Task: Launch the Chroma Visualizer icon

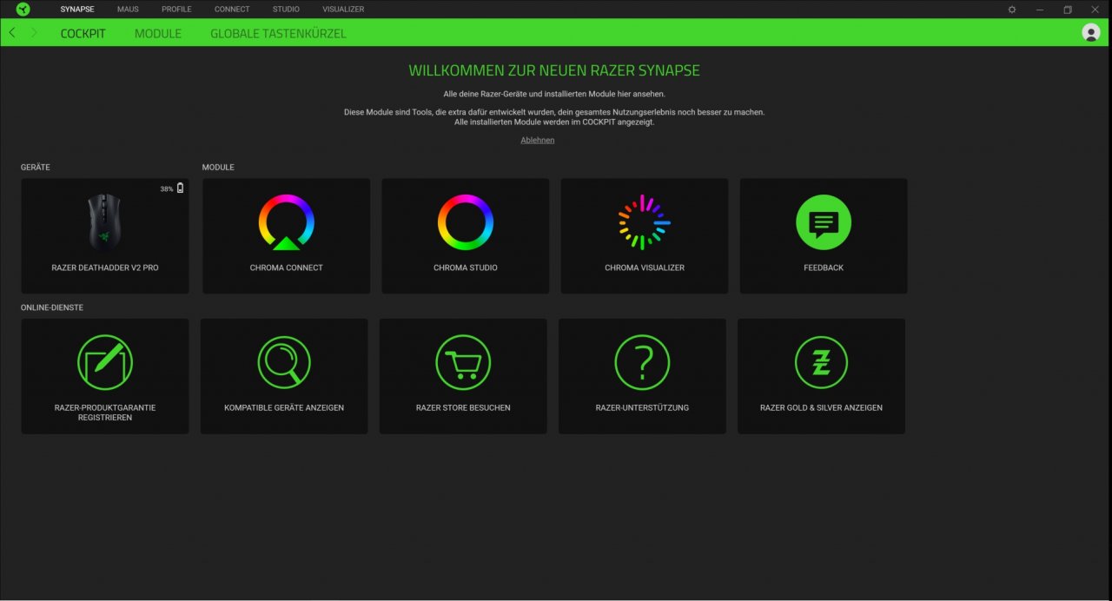Action: pos(644,222)
